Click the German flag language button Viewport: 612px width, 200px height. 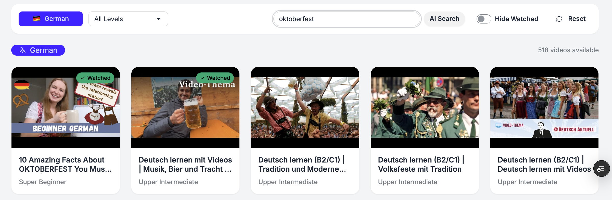tap(51, 19)
